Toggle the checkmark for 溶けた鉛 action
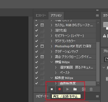108x102 pixels. tap(36, 30)
